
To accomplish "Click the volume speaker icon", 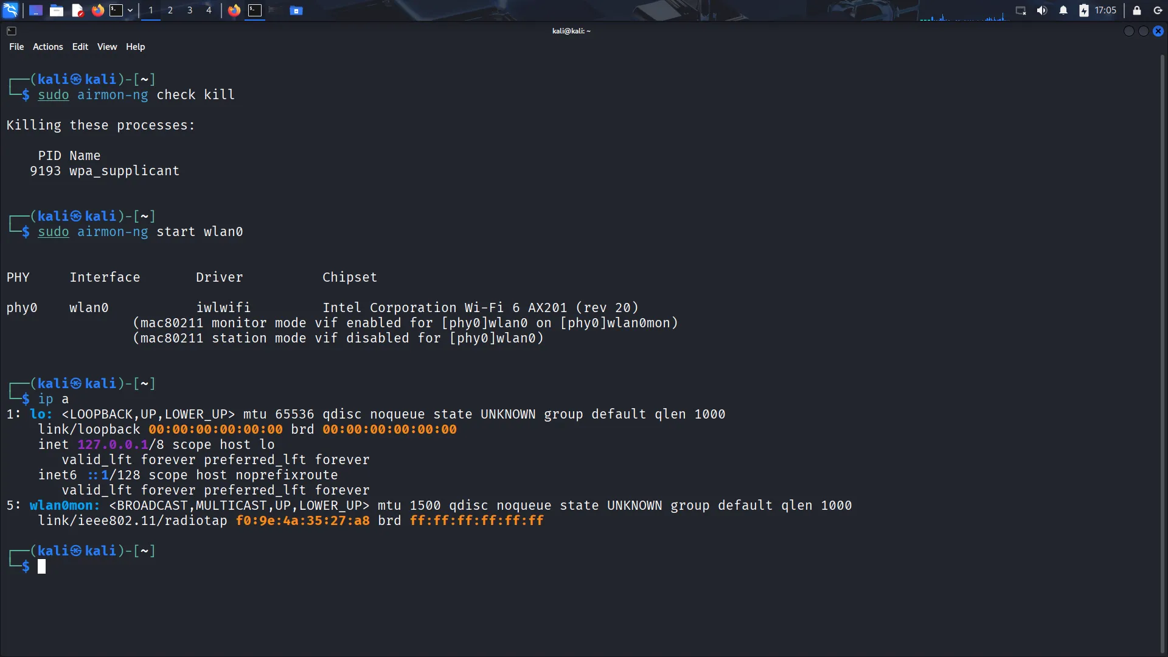I will 1042,10.
